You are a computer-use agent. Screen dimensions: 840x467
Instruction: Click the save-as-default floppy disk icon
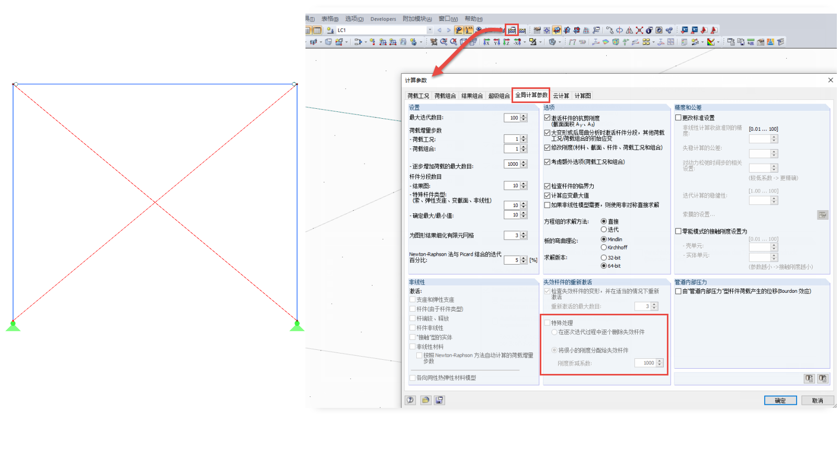439,400
